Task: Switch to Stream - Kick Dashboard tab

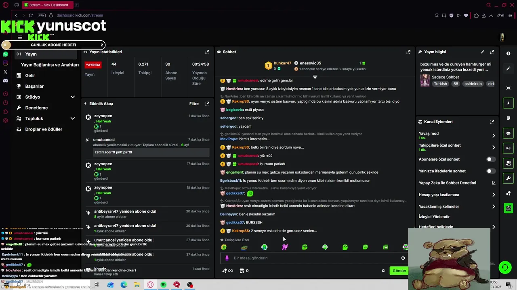Action: tap(47, 5)
